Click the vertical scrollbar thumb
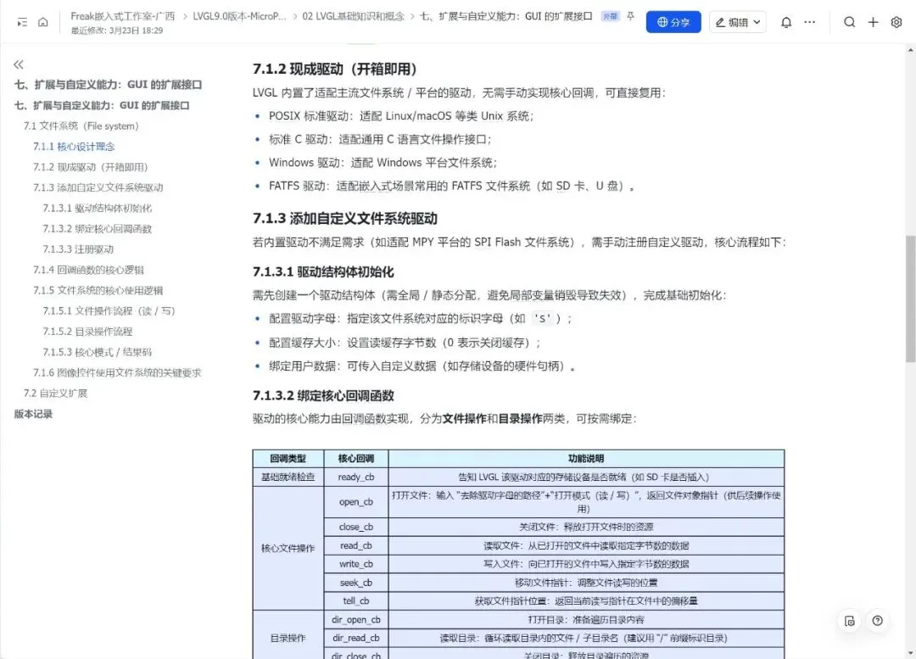 (x=910, y=299)
